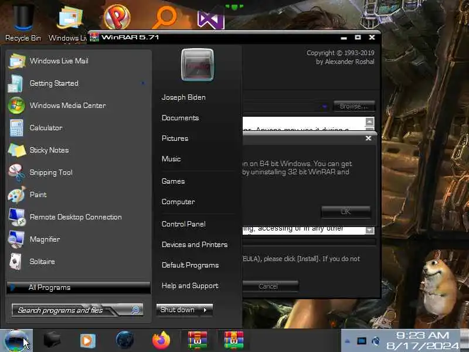
Task: Open Help and Support
Action: tap(190, 286)
